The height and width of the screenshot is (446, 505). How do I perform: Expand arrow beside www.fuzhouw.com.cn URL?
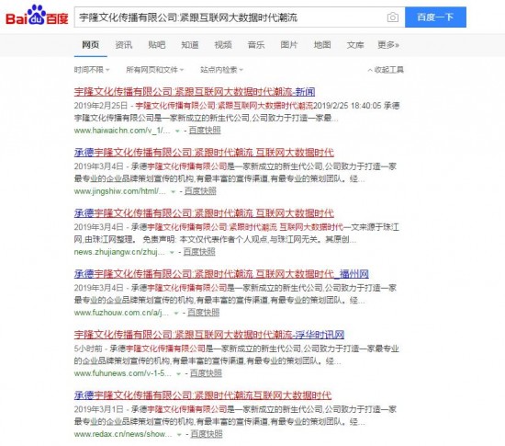pyautogui.click(x=176, y=314)
